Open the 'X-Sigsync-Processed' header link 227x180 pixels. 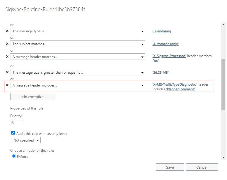coord(169,56)
